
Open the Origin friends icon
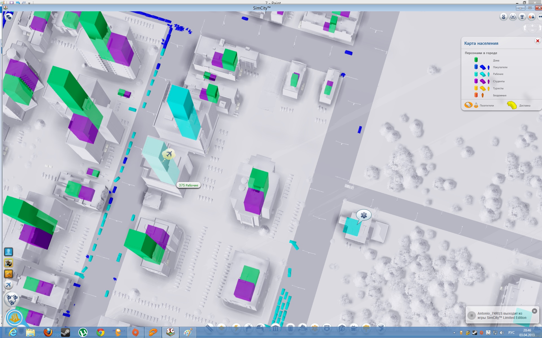532,17
